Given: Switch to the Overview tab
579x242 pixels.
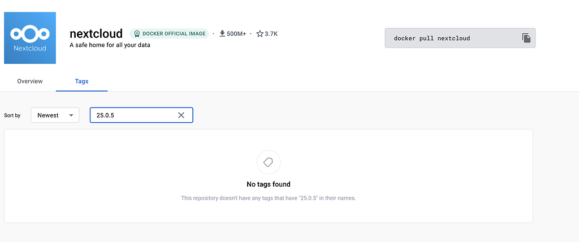Looking at the screenshot, I should [x=30, y=81].
